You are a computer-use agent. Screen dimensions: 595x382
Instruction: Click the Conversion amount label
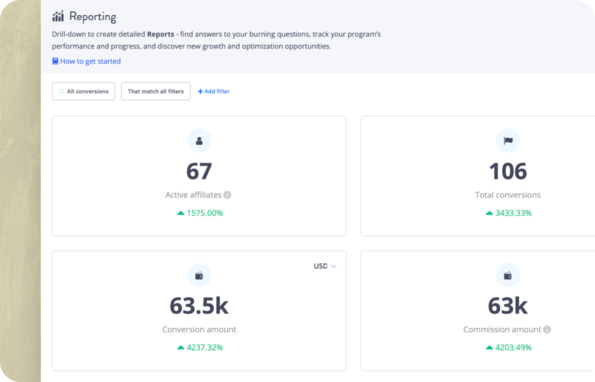click(x=199, y=329)
